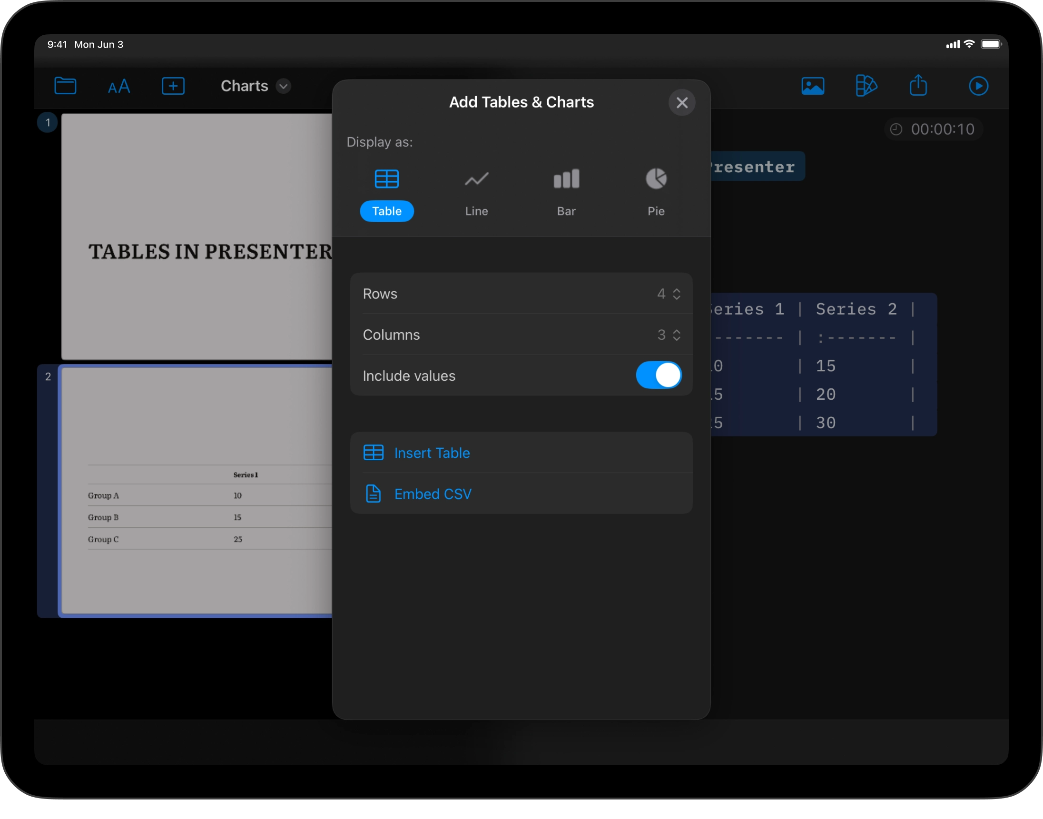Image resolution: width=1043 pixels, height=819 pixels.
Task: Open the file browser folder icon
Action: [65, 86]
